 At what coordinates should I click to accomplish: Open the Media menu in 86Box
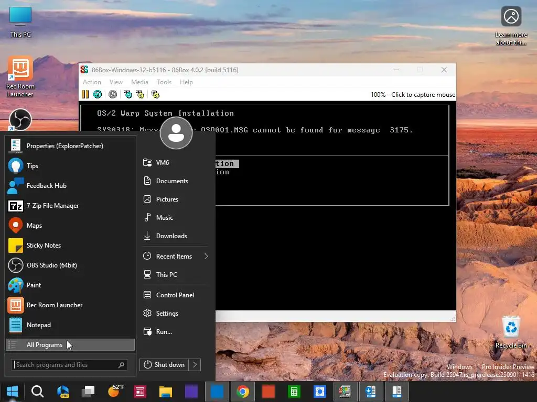139,82
